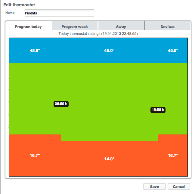Select the 06:59 h time marker
Screen dimensions: 195x194
click(61, 104)
